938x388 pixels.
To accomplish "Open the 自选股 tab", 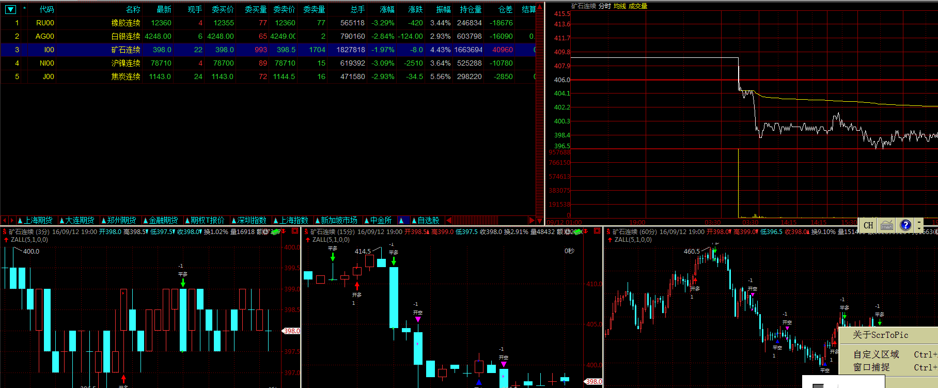I will [x=428, y=221].
